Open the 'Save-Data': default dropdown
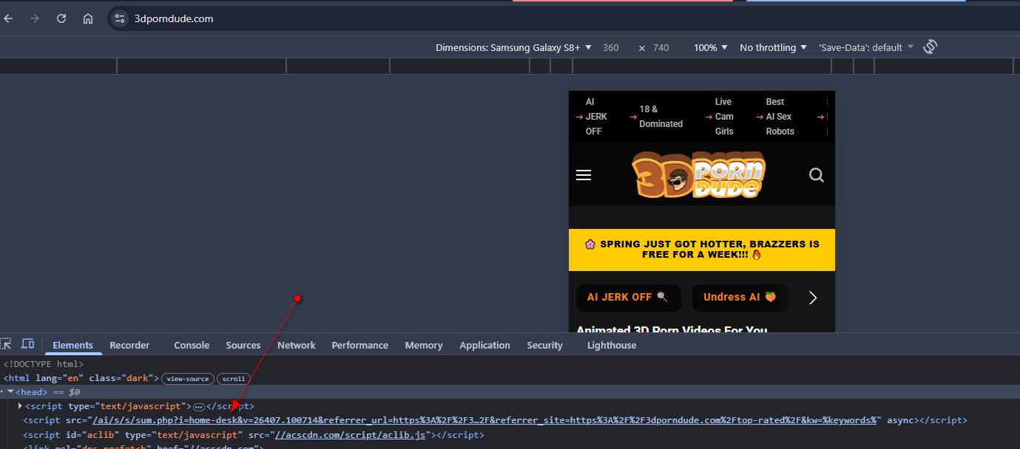 866,47
